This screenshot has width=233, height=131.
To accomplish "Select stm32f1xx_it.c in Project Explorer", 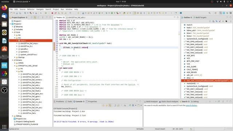I will tap(27, 46).
